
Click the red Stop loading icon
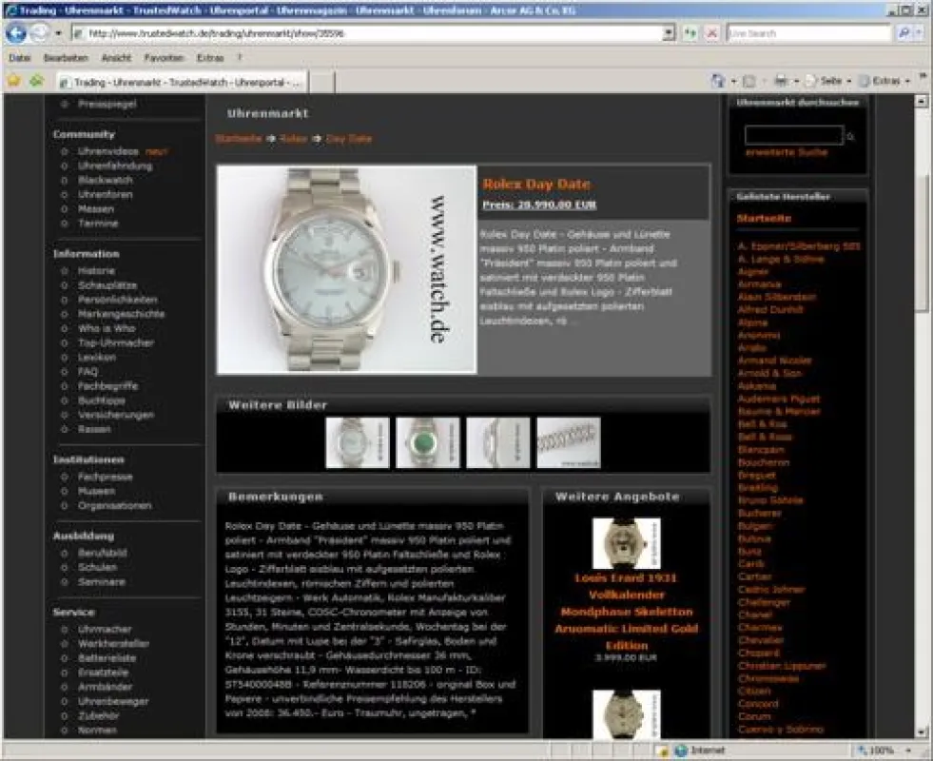coord(711,33)
